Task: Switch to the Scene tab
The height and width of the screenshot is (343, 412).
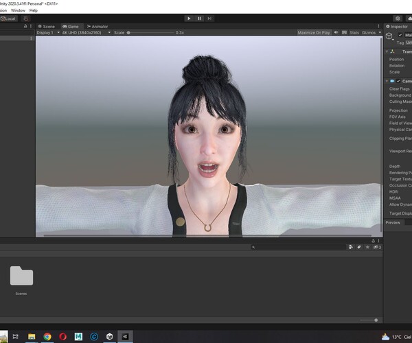Action: coord(47,27)
